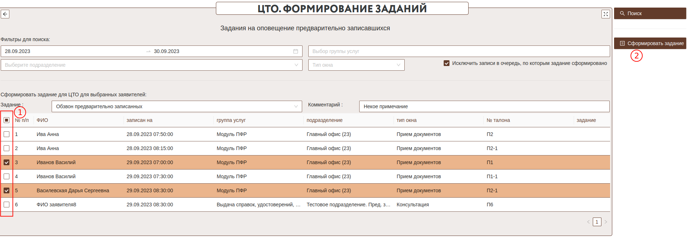Click the Комментарий text field
The image size is (687, 237).
[x=484, y=106]
